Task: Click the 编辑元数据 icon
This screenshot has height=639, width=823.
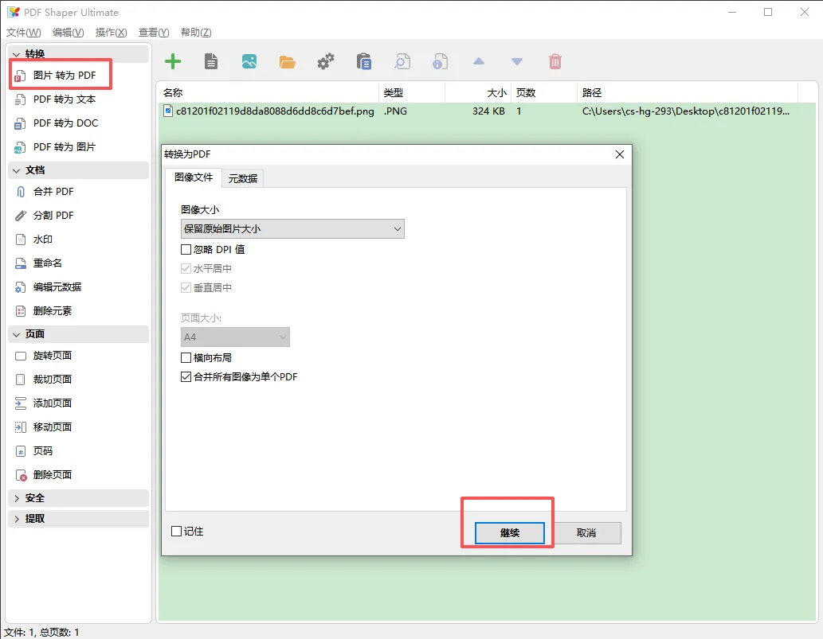Action: point(20,287)
